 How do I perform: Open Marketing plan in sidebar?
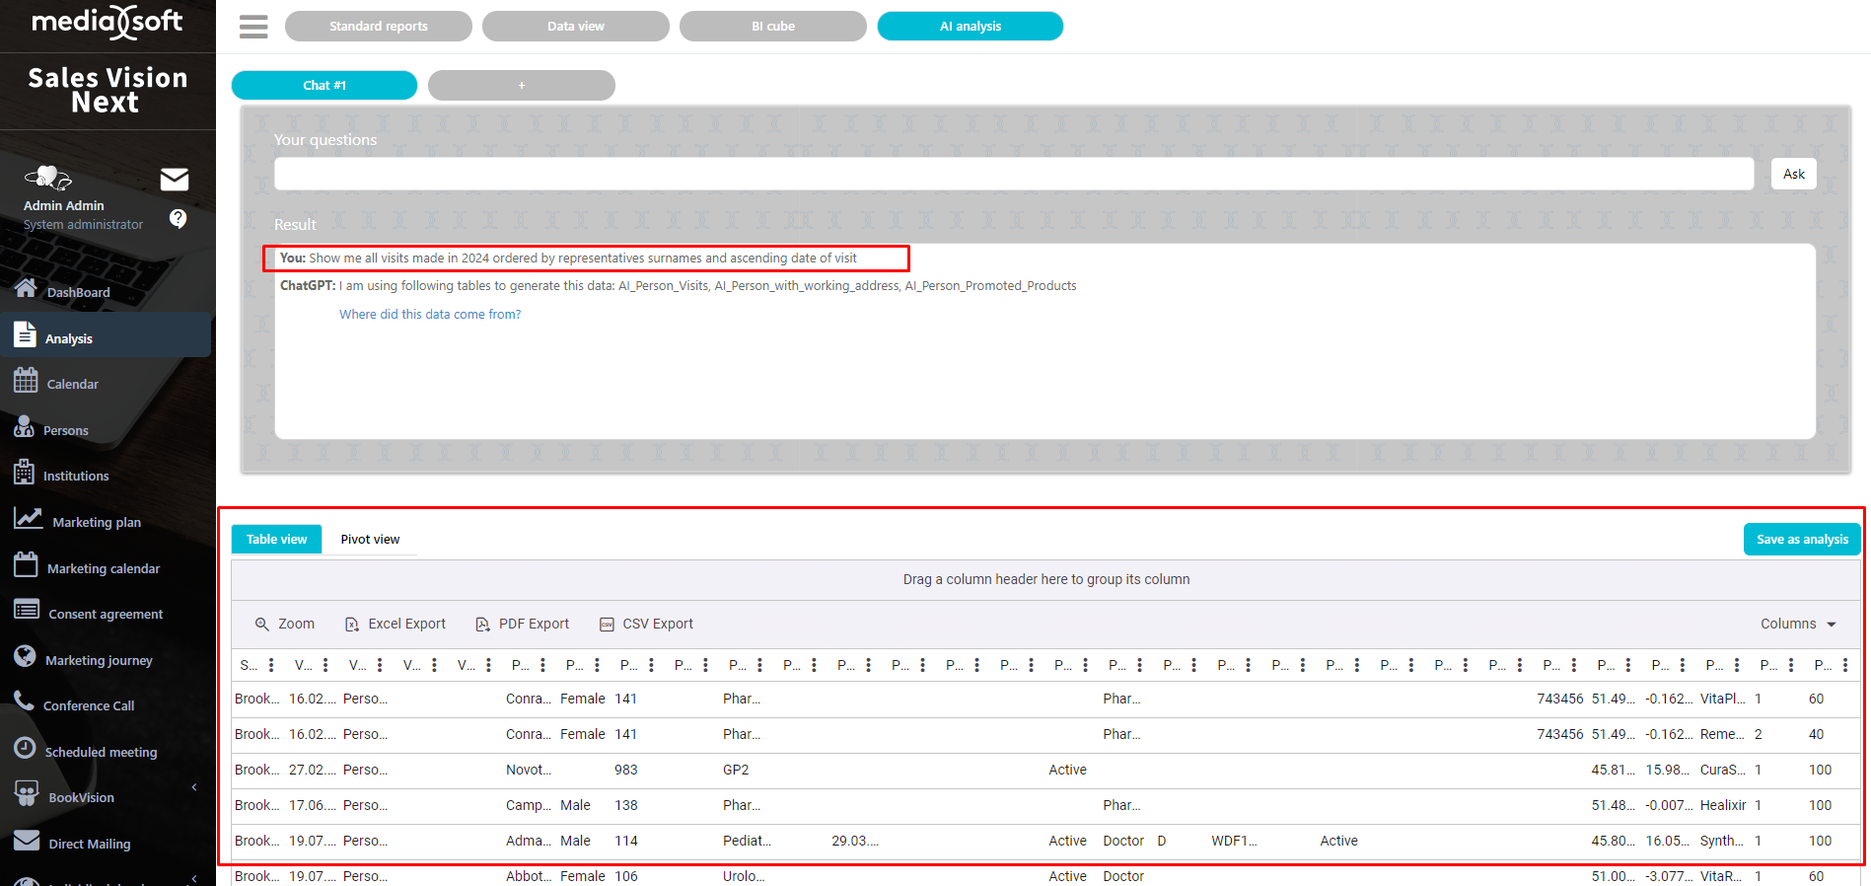coord(96,522)
